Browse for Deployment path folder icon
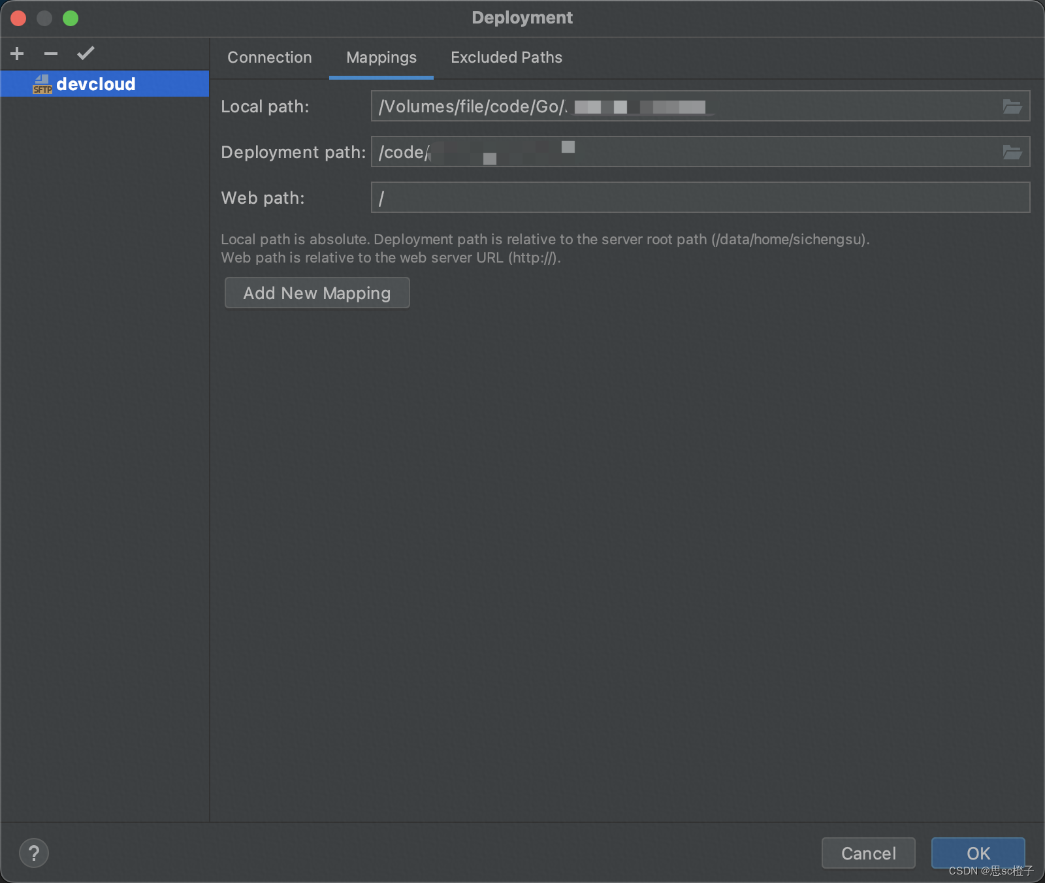 1012,152
